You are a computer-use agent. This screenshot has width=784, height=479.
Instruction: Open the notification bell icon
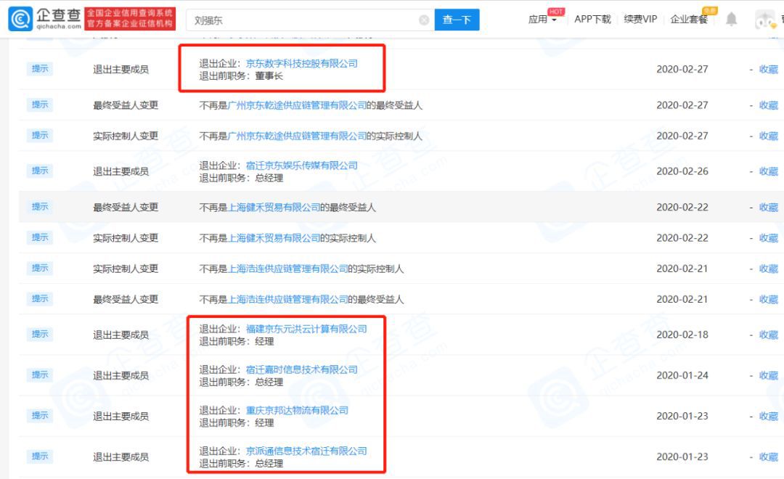point(732,19)
